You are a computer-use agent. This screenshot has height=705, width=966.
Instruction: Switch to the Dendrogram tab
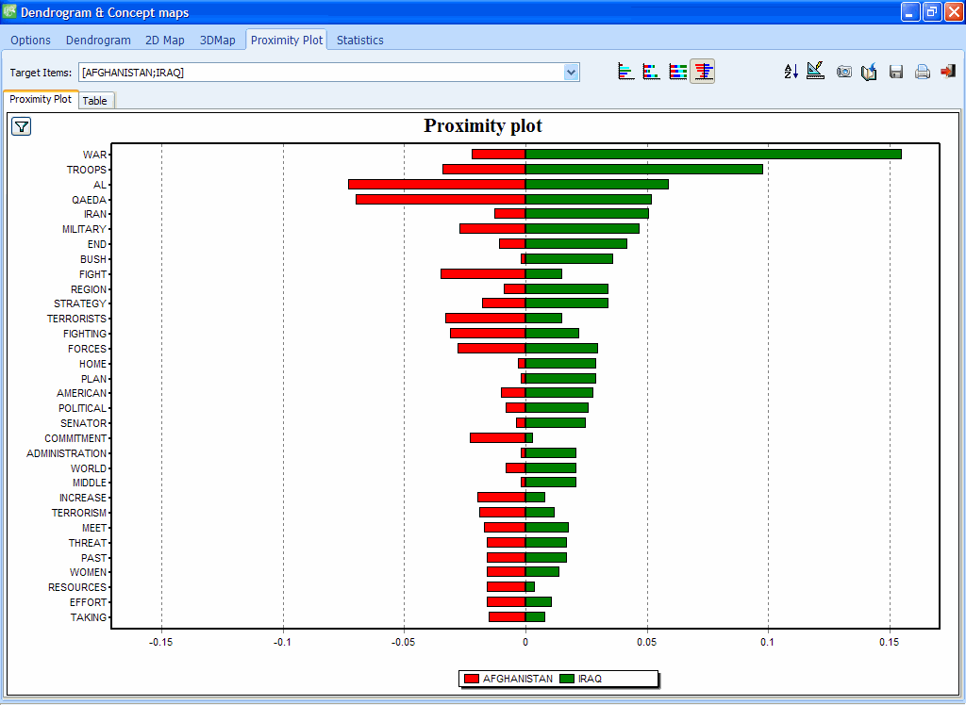coord(98,41)
